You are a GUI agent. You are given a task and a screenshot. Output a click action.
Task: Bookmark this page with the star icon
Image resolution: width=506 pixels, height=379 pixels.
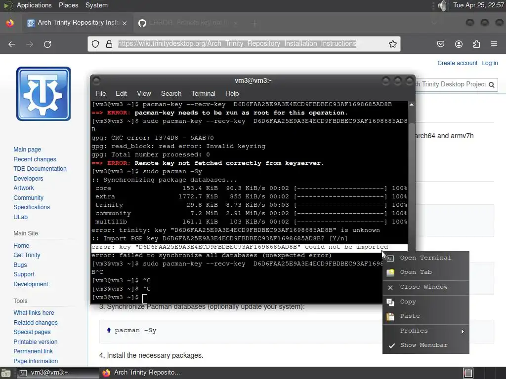(x=392, y=44)
